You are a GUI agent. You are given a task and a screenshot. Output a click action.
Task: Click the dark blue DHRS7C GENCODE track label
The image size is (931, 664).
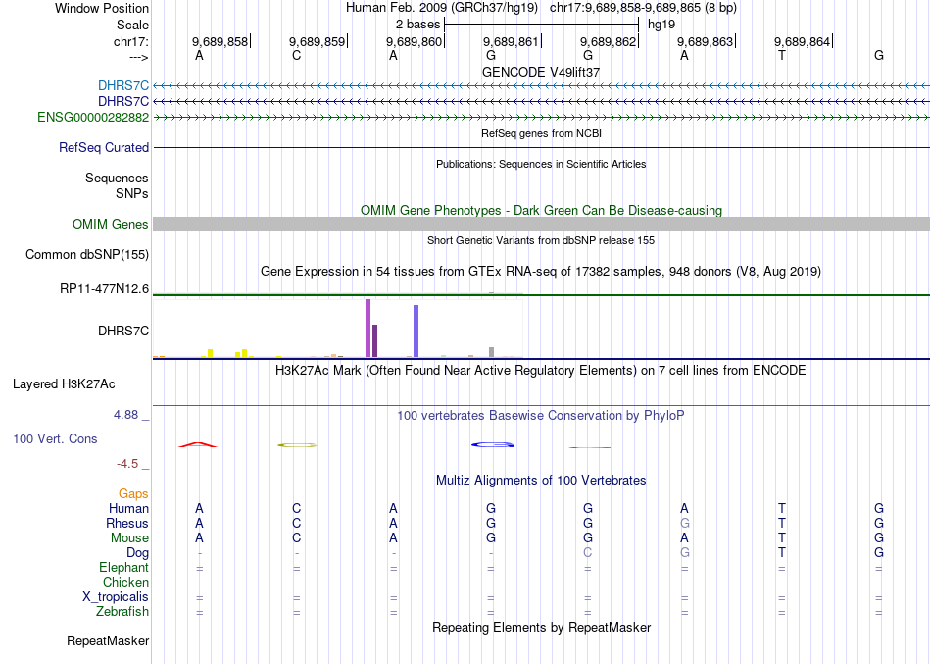123,102
